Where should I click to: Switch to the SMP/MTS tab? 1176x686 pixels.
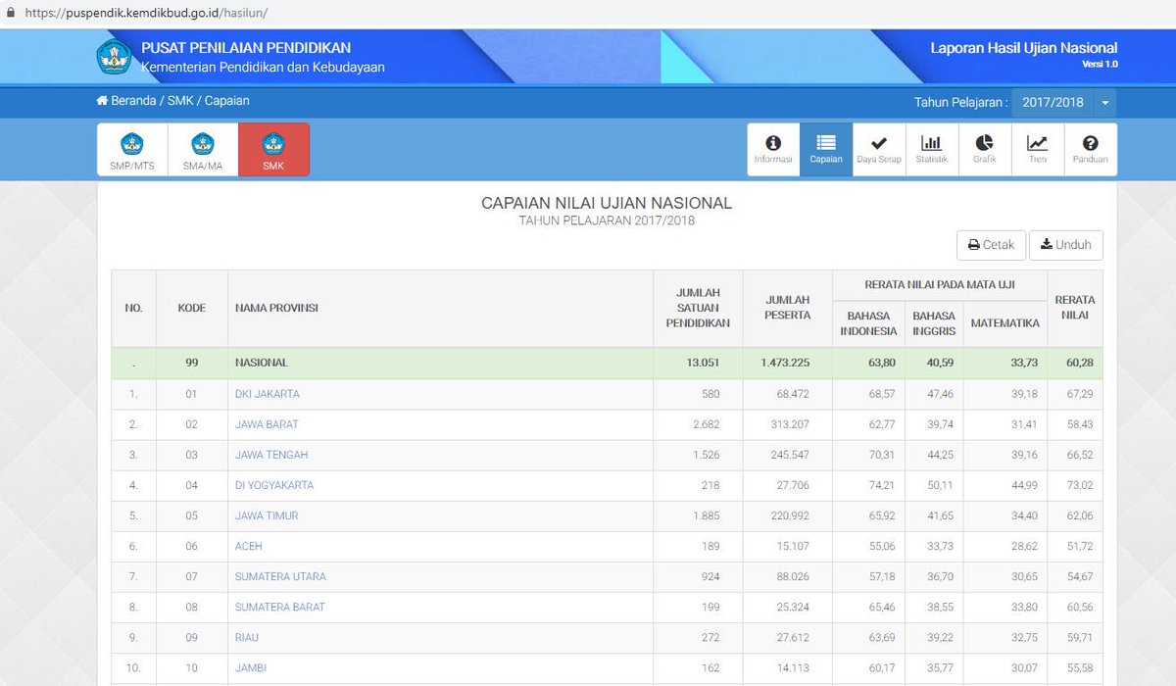[x=132, y=150]
